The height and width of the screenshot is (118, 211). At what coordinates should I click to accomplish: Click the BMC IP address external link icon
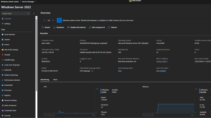[167, 62]
